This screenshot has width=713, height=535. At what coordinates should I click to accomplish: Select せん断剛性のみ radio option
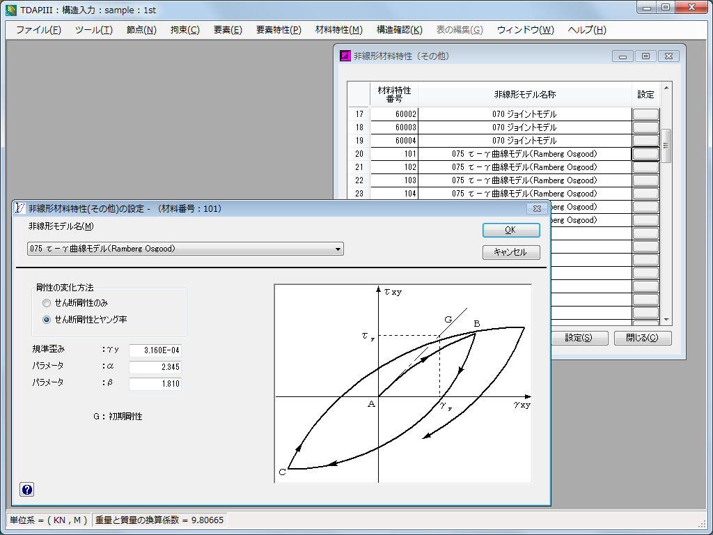click(x=47, y=303)
